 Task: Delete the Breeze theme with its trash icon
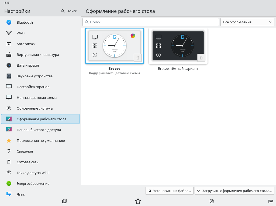point(138,58)
